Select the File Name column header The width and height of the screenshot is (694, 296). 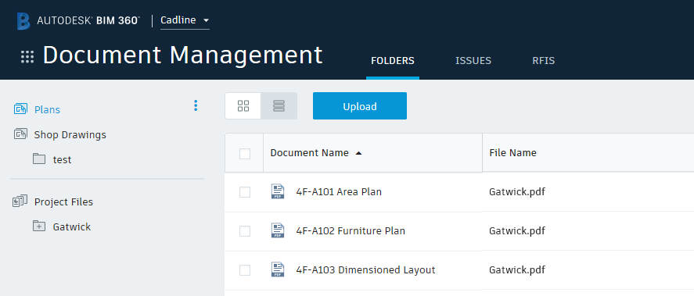click(512, 153)
